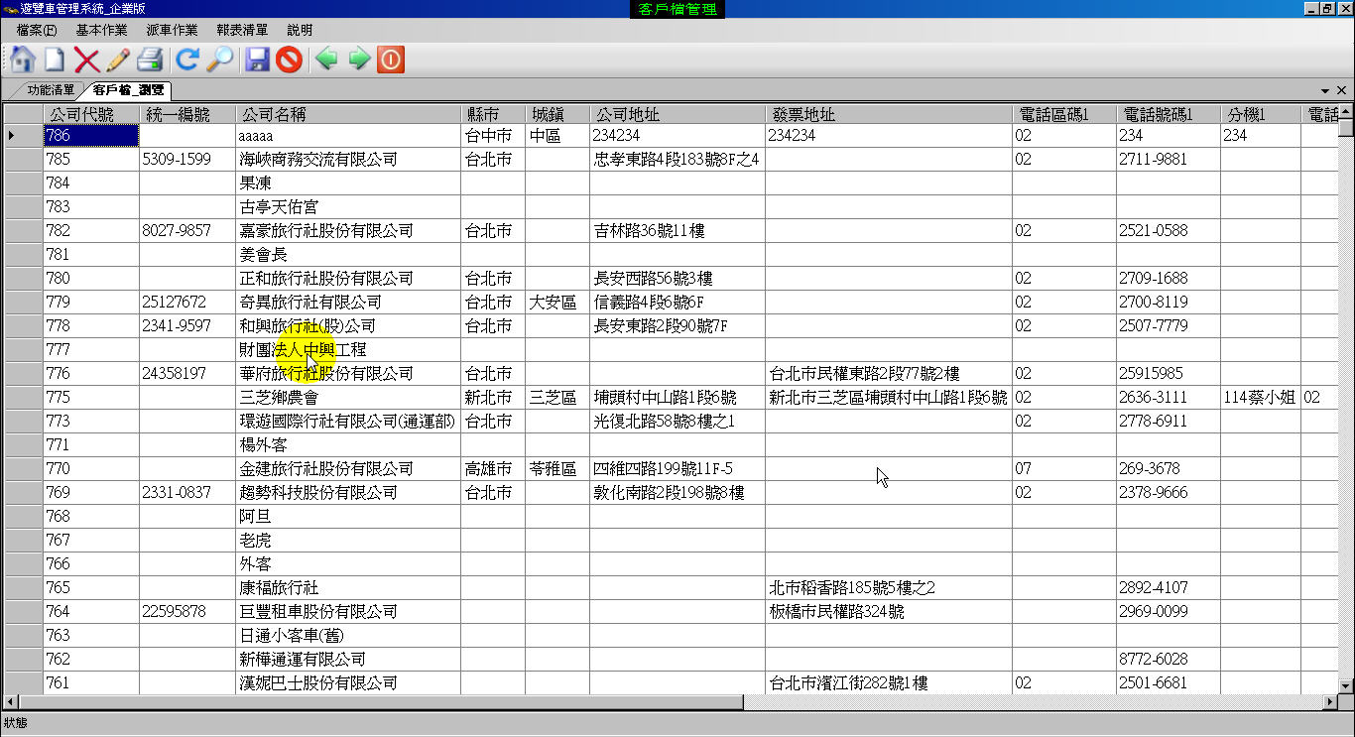
Task: Print using the printer icon
Action: (x=150, y=60)
